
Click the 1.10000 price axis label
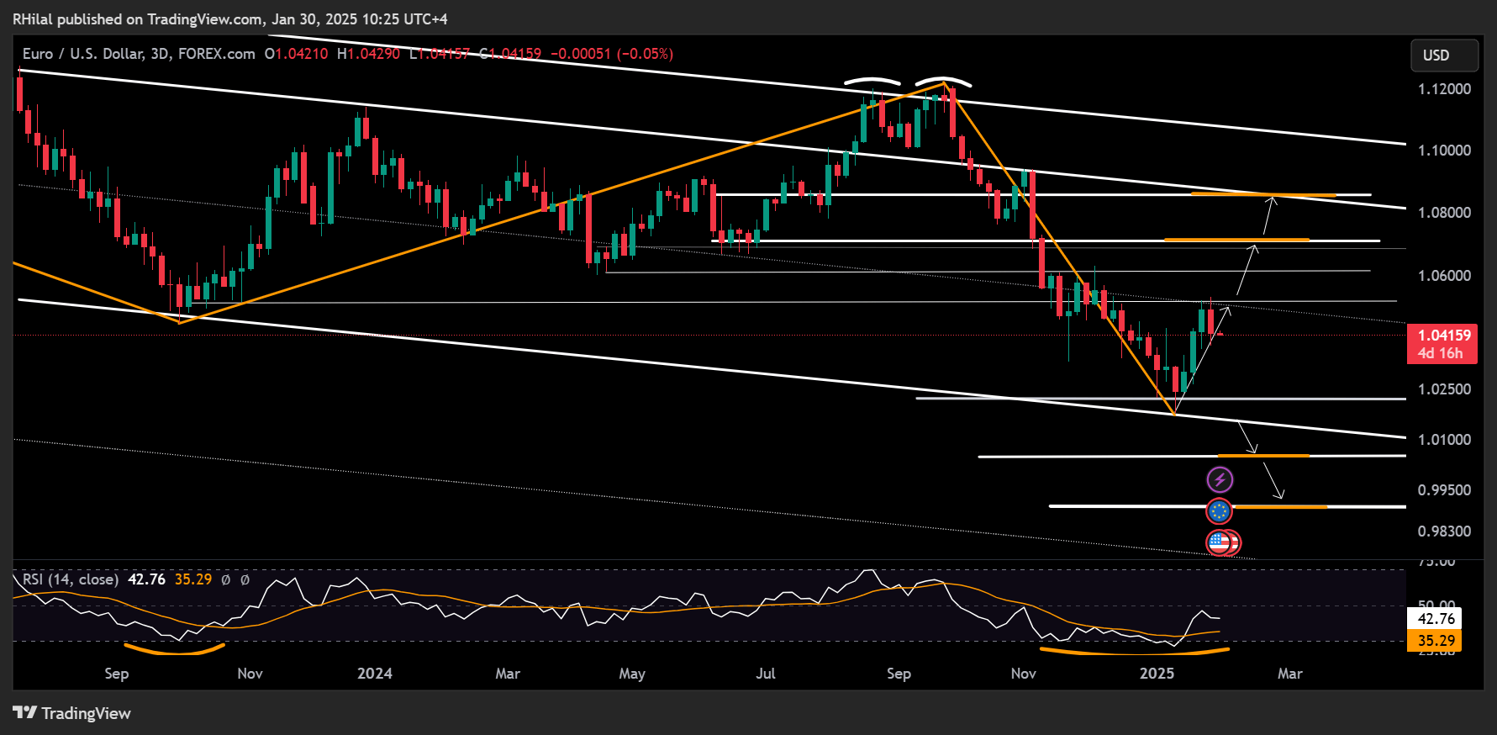(x=1444, y=151)
